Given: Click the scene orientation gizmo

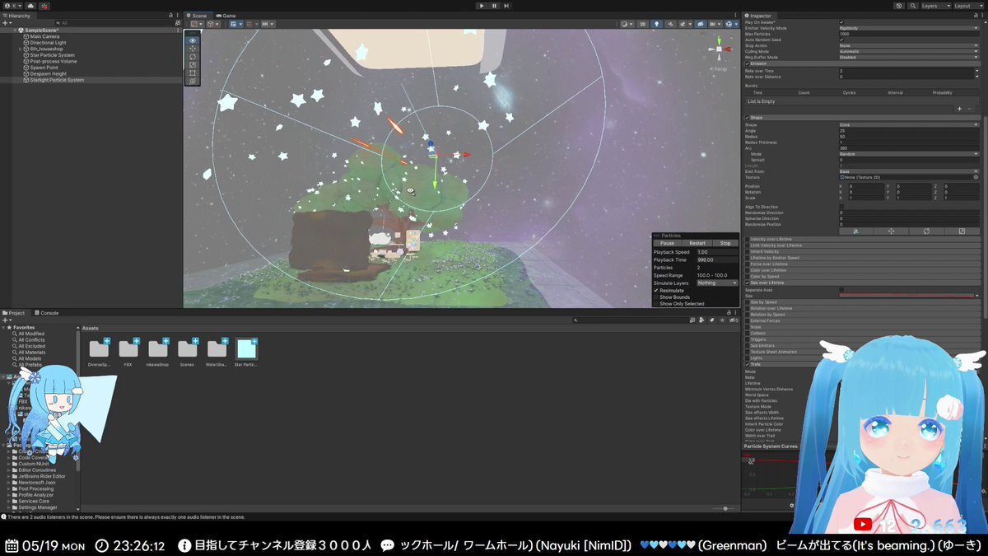Looking at the screenshot, I should [x=719, y=50].
